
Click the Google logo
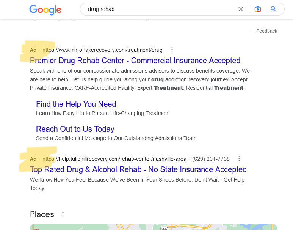[45, 9]
